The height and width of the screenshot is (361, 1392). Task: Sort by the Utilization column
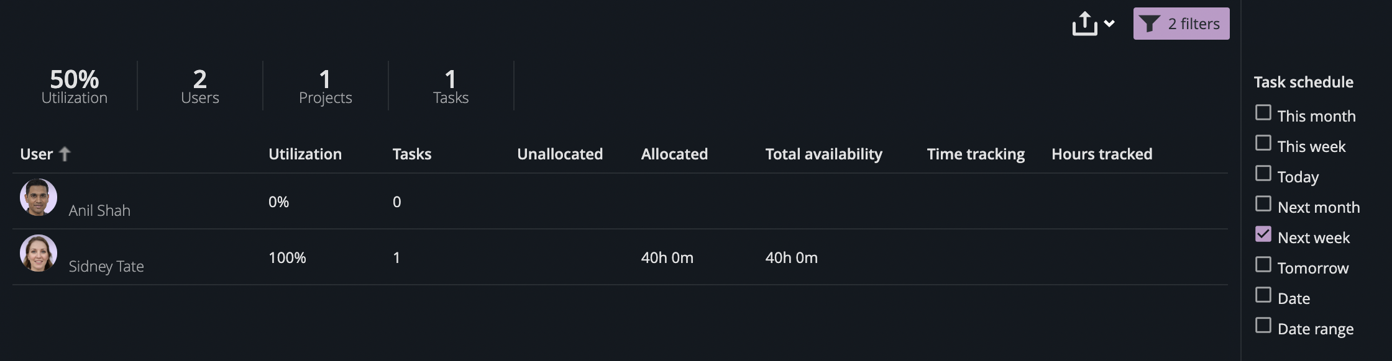click(305, 153)
